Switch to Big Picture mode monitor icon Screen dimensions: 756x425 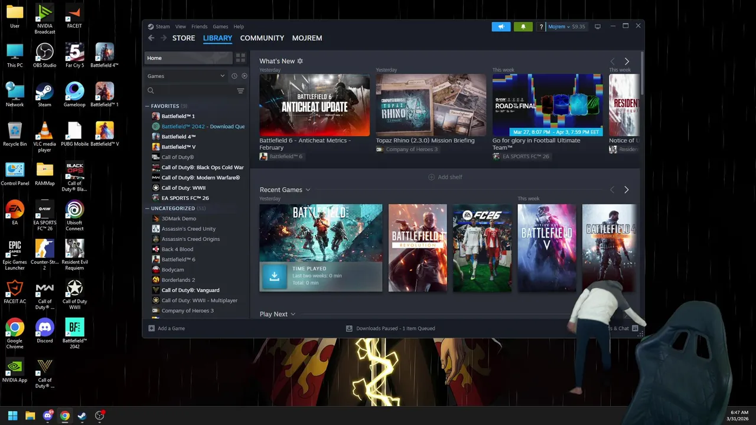point(598,27)
